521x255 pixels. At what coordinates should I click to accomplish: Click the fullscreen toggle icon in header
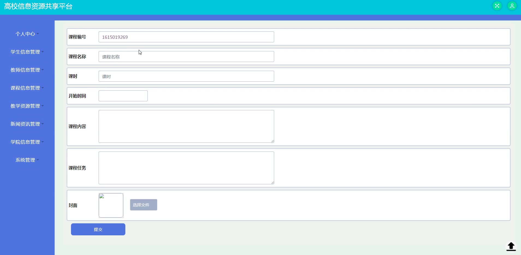tap(497, 6)
